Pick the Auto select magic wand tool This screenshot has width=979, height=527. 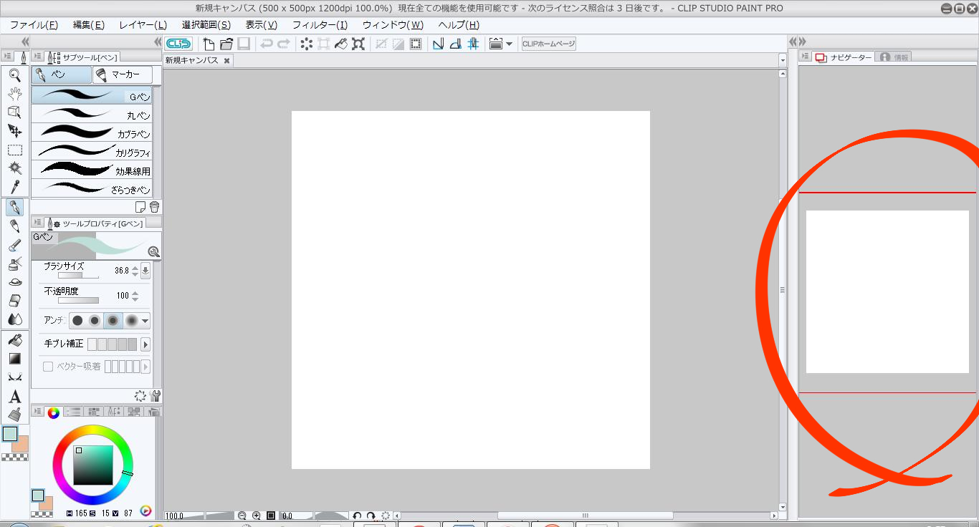14,168
